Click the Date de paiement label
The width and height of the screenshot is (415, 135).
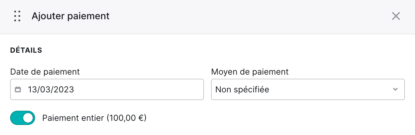click(45, 72)
